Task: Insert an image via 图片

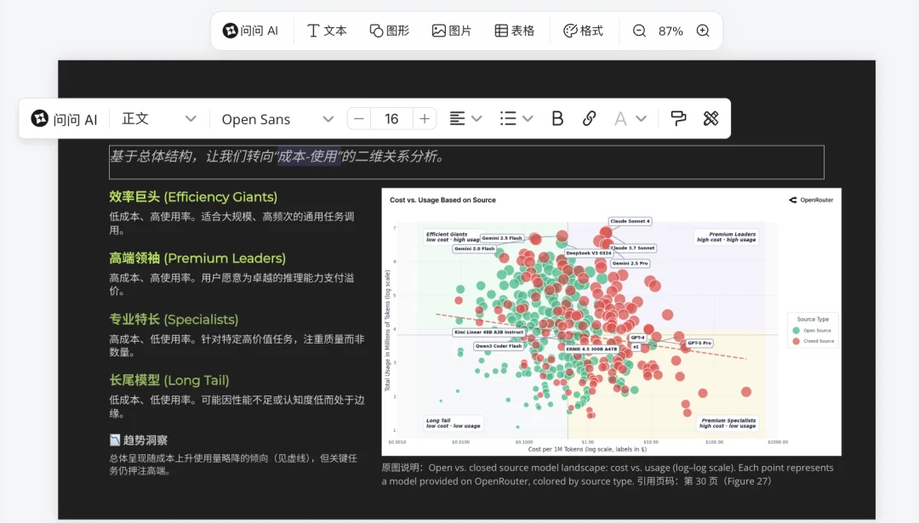Action: pyautogui.click(x=451, y=30)
